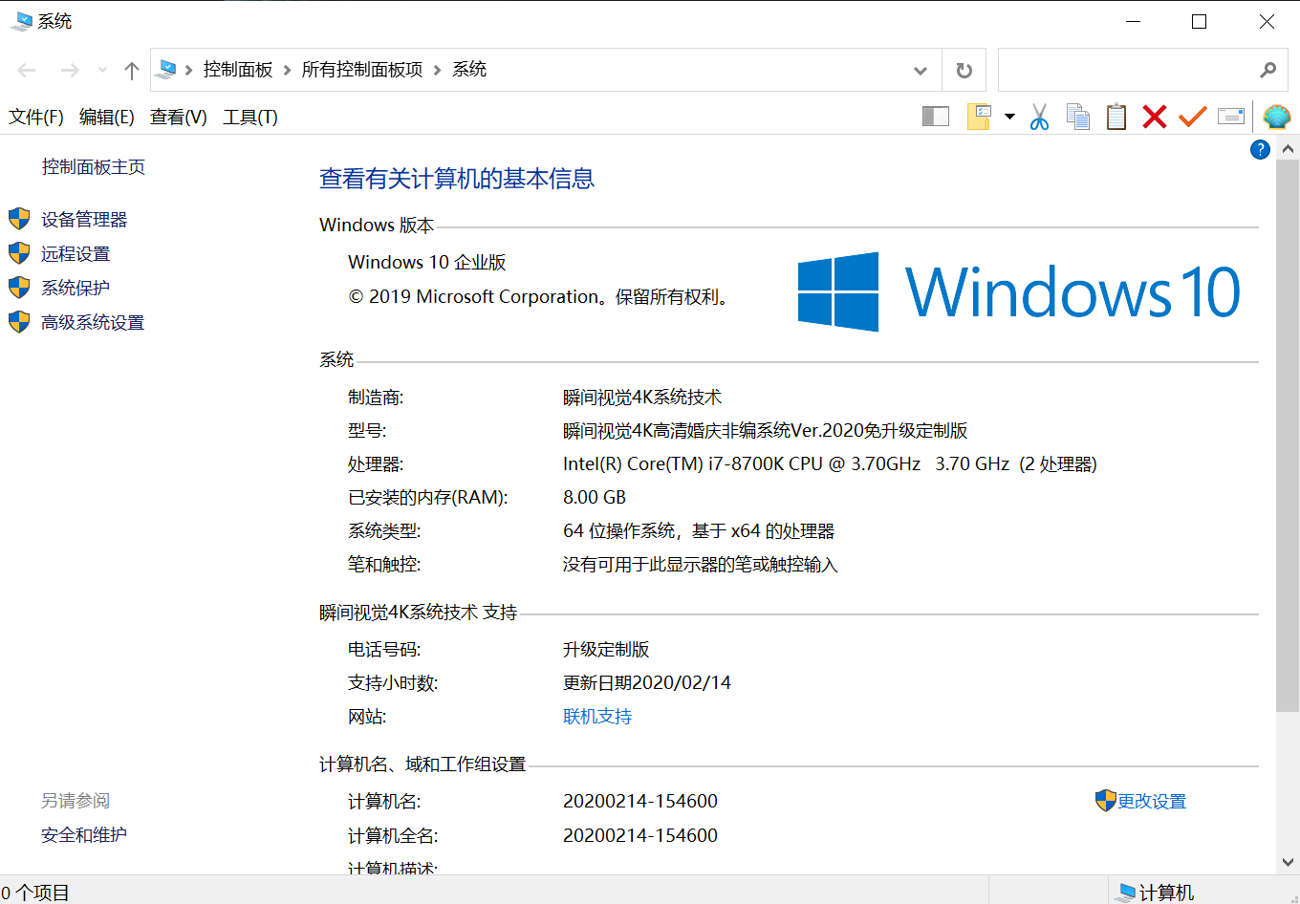Click the 0 个项目 status text
The height and width of the screenshot is (904, 1300).
point(35,893)
